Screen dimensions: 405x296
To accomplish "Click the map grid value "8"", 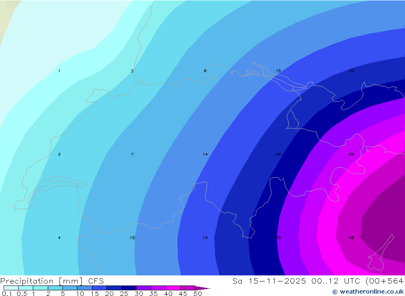I will (205, 71).
